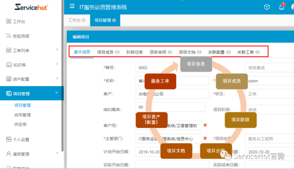This screenshot has width=294, height=169.
Task: Click the 工作台 grid icon in sidebar
Action: pos(9,22)
